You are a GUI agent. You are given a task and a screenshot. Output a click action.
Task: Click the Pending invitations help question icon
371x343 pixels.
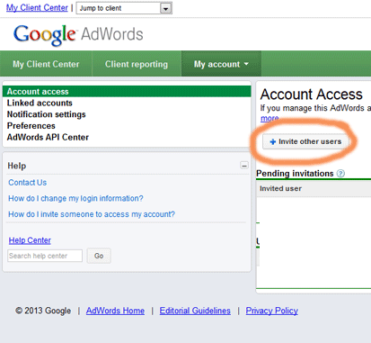tap(340, 174)
